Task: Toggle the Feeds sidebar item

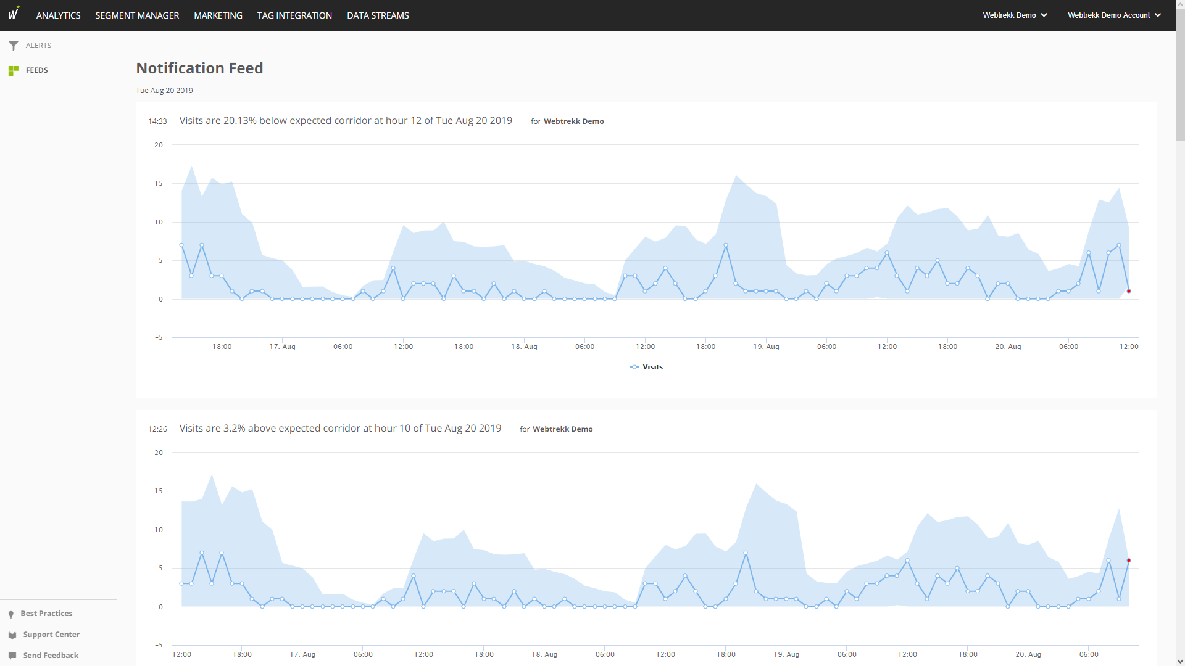Action: (36, 70)
